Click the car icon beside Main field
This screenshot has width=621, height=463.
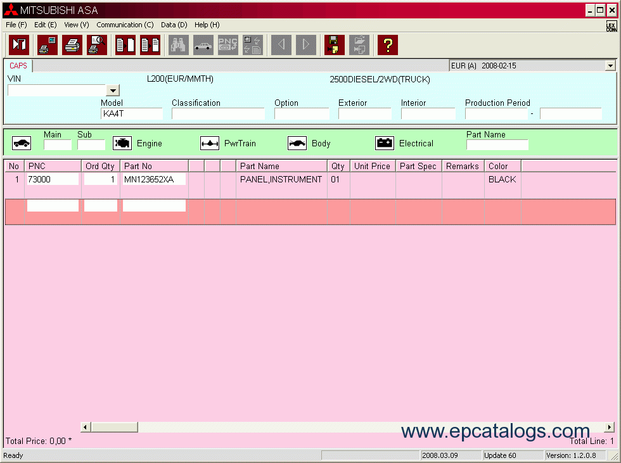22,143
